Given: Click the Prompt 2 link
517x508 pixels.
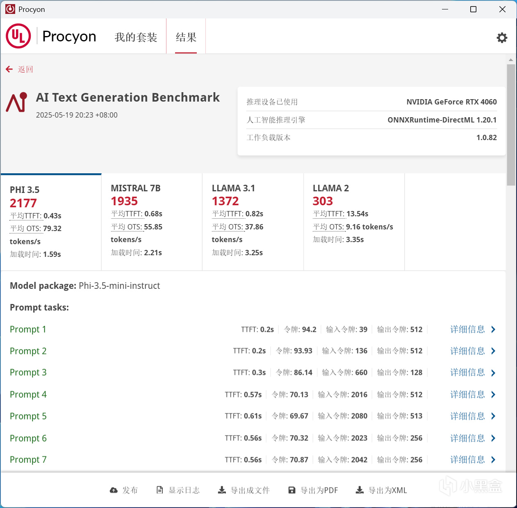Looking at the screenshot, I should click(28, 351).
